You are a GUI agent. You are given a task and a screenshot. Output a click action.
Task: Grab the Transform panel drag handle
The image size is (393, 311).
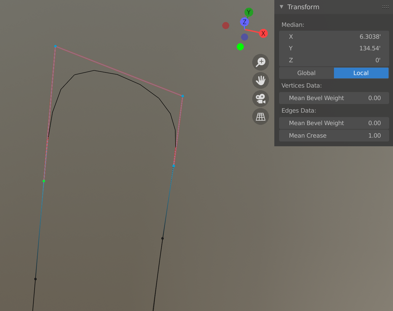point(386,7)
